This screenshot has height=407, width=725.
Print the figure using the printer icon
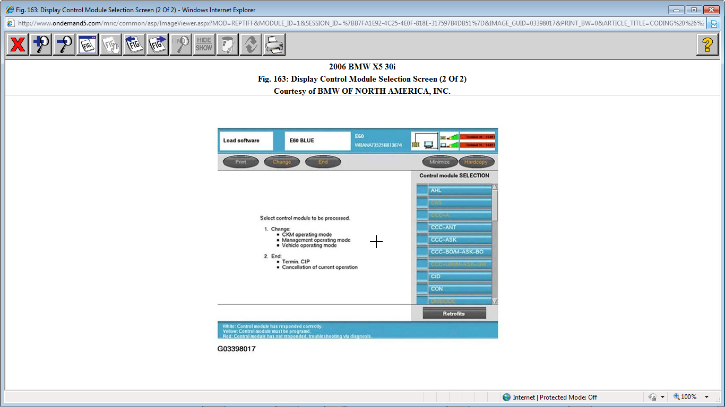pos(274,45)
